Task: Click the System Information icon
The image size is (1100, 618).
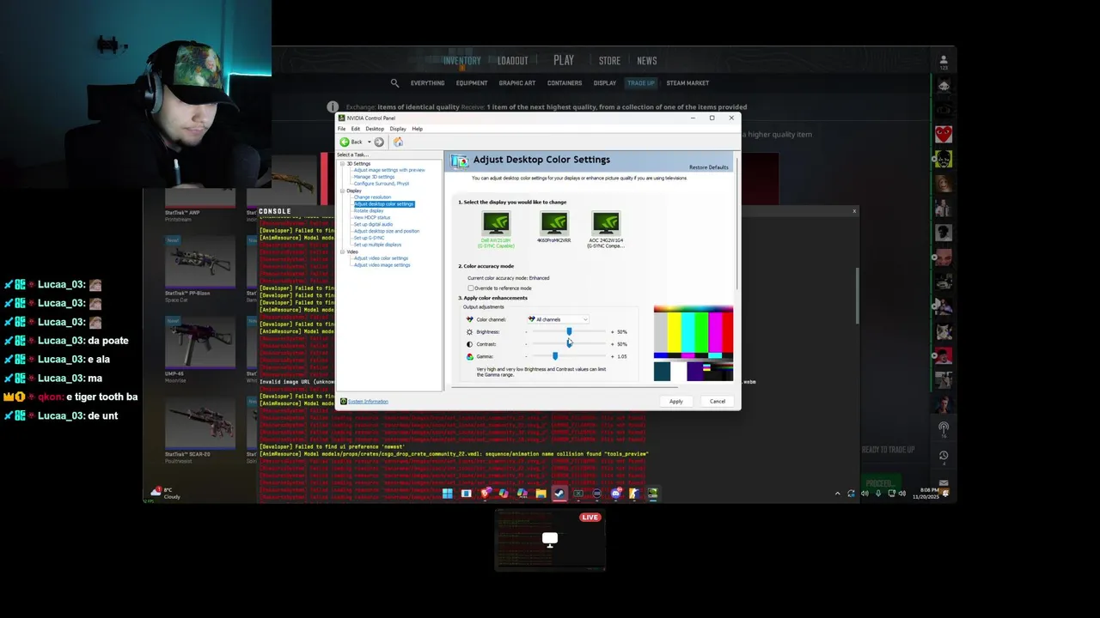Action: point(344,401)
